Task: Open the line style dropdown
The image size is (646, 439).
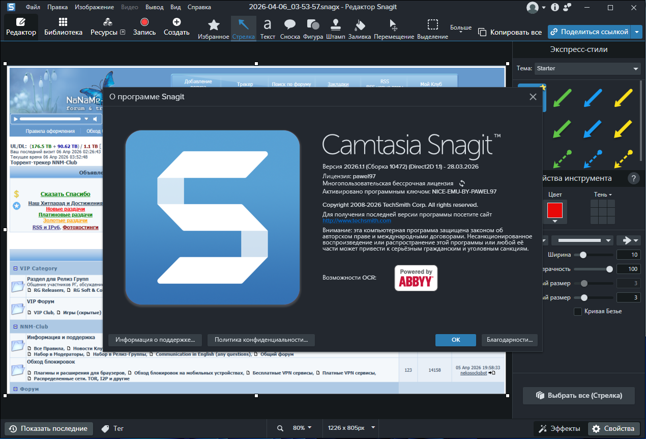Action: (x=583, y=240)
